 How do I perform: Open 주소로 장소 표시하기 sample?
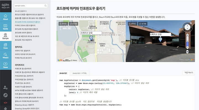point(23,83)
